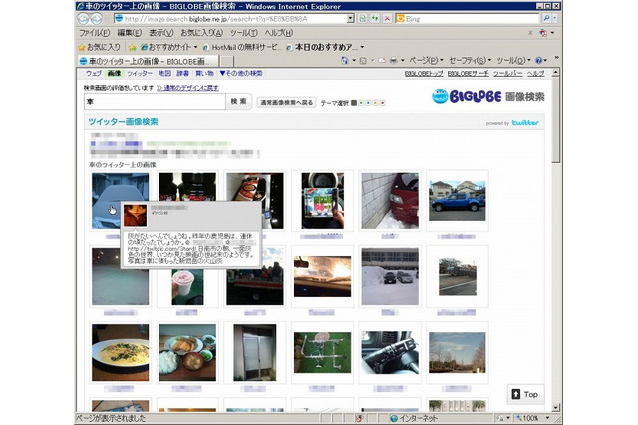Screen dimensions: 638x425
Task: Open the ツール(T) menu in menu bar
Action: [x=243, y=33]
